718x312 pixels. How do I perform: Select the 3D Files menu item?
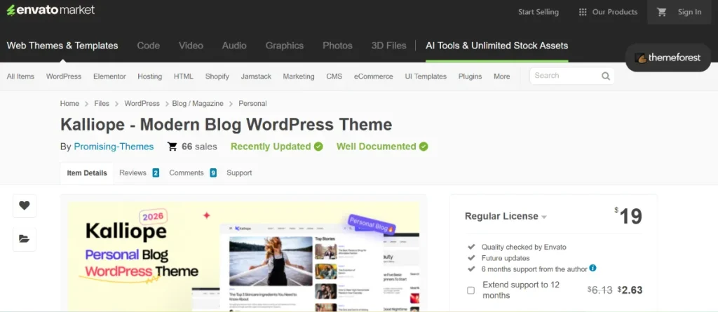(x=388, y=46)
